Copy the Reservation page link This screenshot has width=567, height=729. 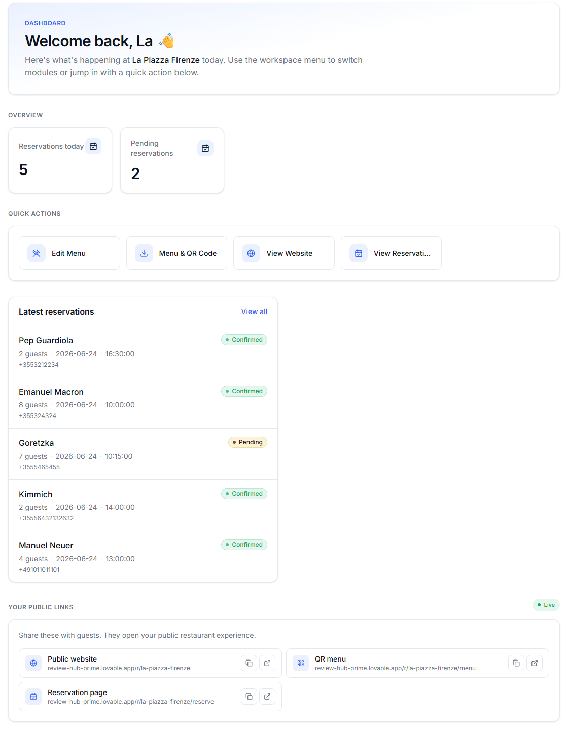click(249, 697)
